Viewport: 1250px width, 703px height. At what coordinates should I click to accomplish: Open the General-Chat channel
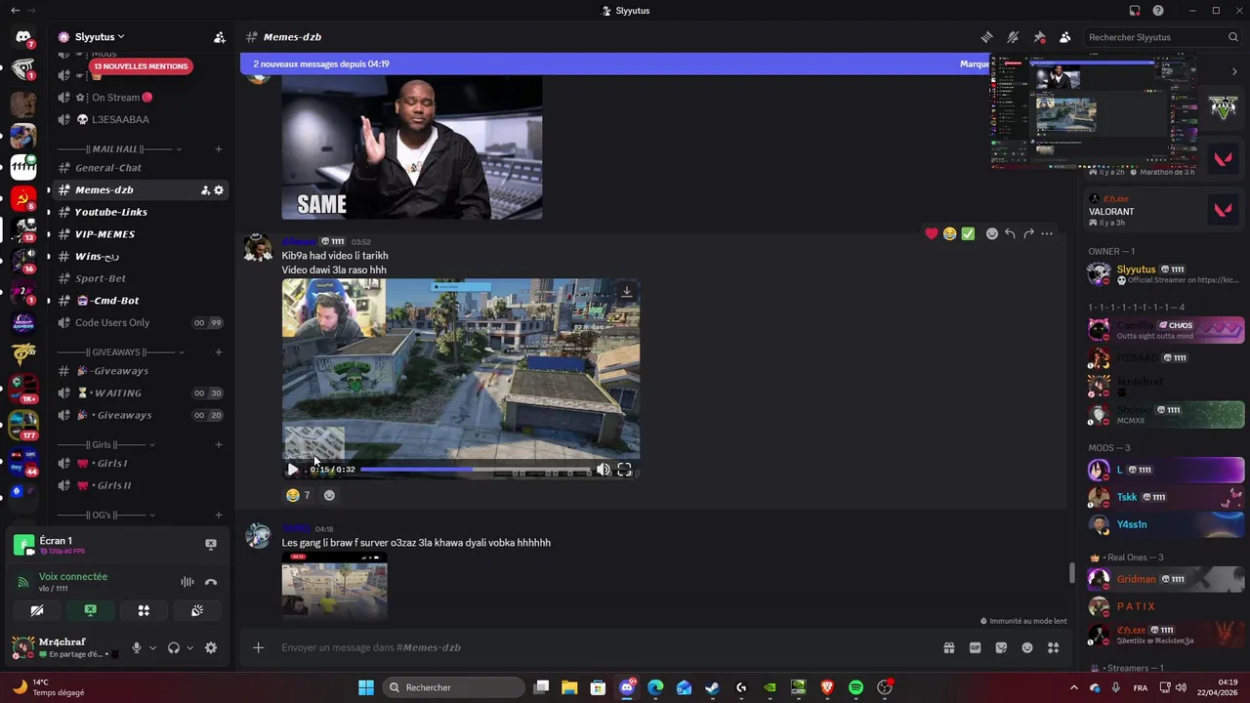108,168
